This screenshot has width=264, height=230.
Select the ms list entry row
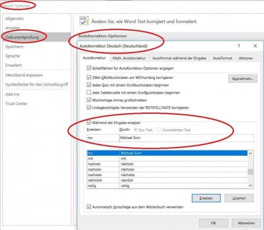click(x=167, y=153)
